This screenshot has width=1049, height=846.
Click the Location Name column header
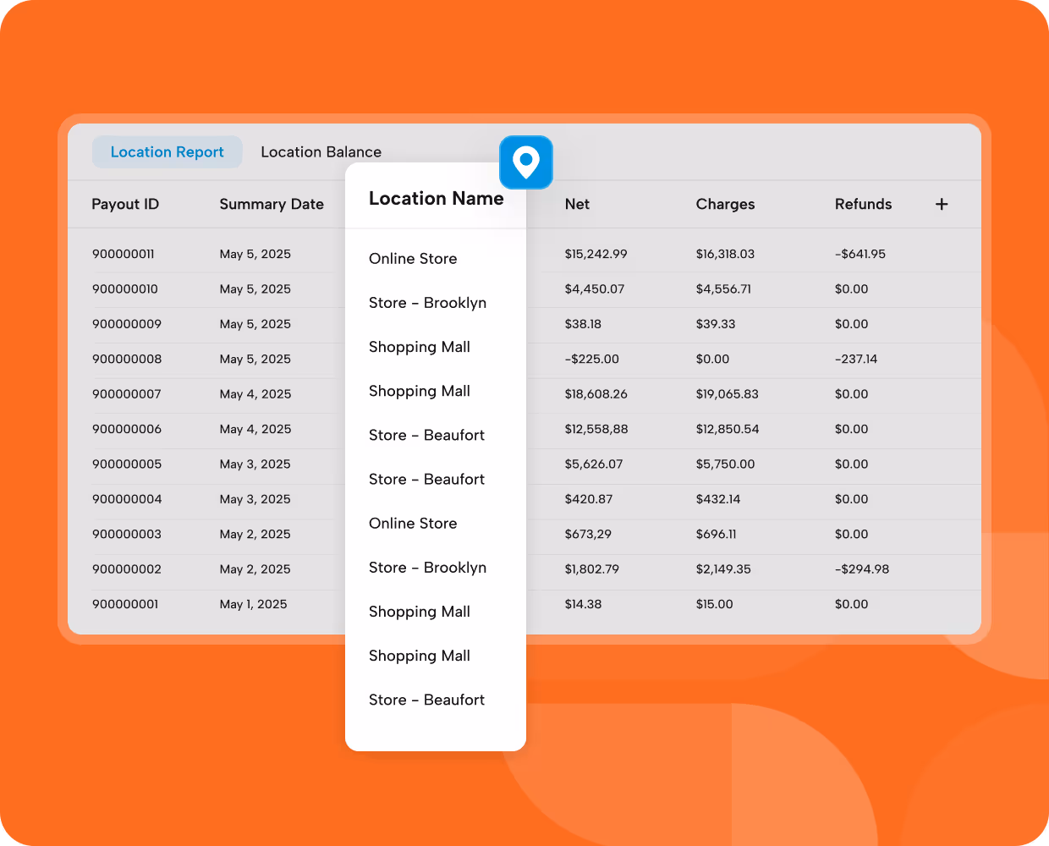click(436, 198)
